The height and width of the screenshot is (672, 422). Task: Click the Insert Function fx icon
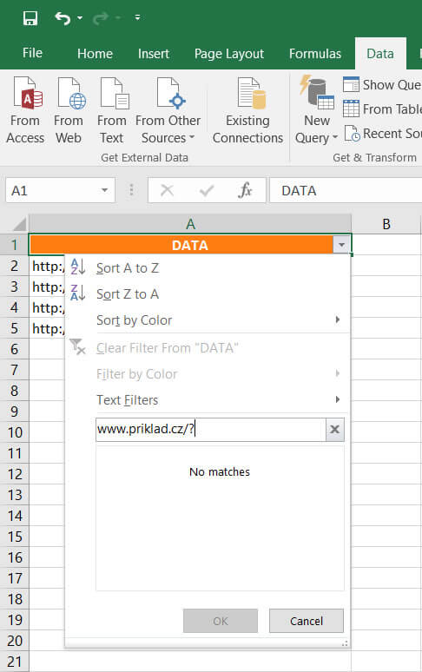coord(245,190)
